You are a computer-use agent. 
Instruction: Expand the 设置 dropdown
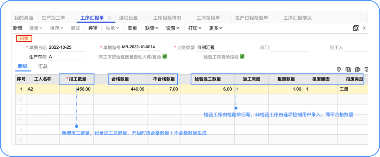point(173,28)
